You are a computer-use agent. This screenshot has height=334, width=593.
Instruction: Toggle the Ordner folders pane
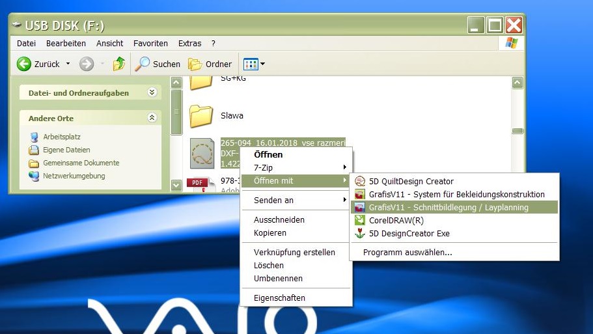click(210, 64)
